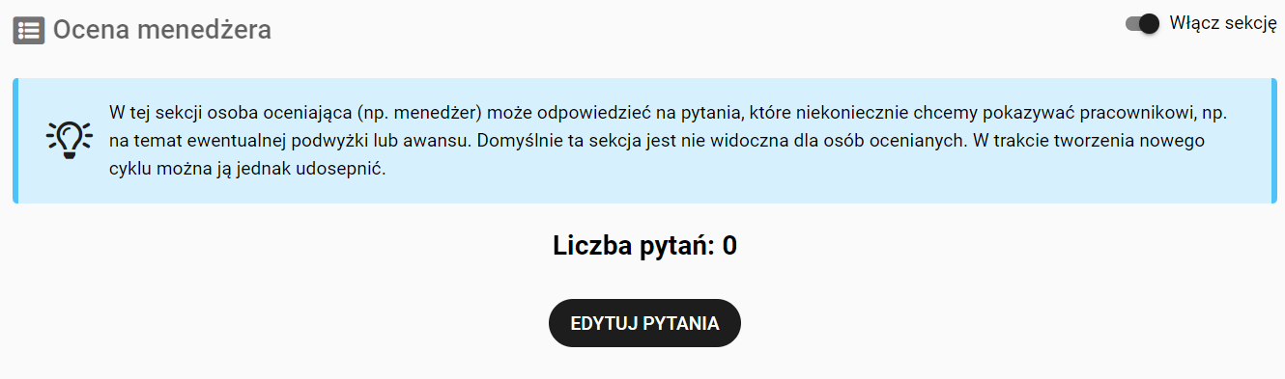Open EDYTUJ PYTANIA
This screenshot has width=1285, height=379.
(x=644, y=323)
